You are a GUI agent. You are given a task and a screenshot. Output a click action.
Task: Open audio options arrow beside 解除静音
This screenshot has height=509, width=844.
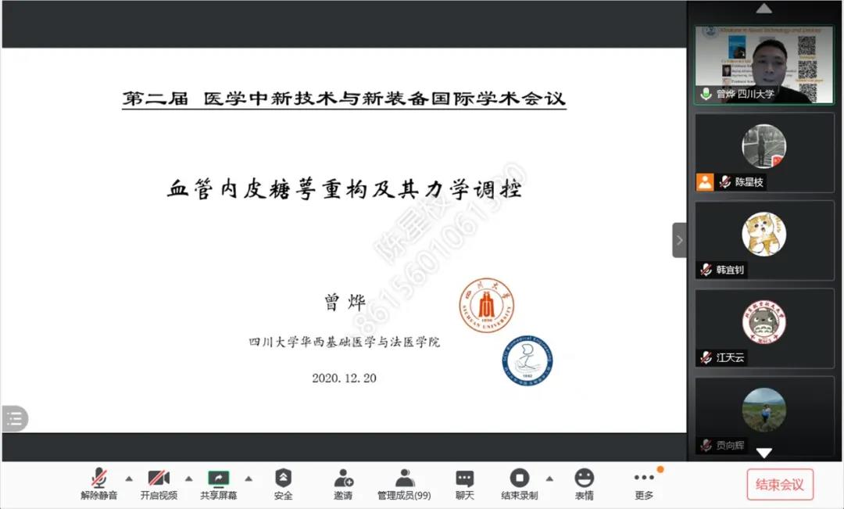(129, 479)
